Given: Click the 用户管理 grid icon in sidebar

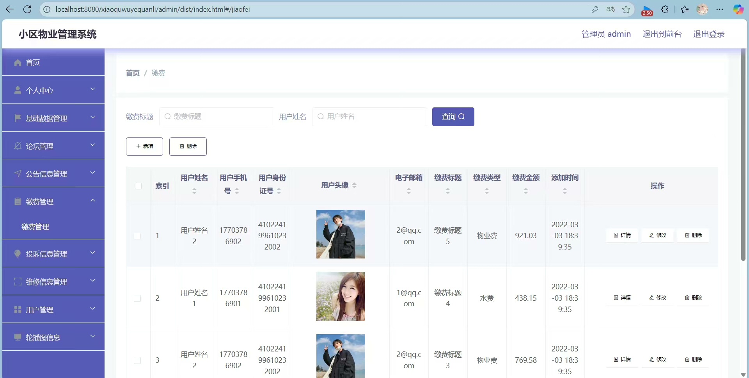Looking at the screenshot, I should coord(18,310).
